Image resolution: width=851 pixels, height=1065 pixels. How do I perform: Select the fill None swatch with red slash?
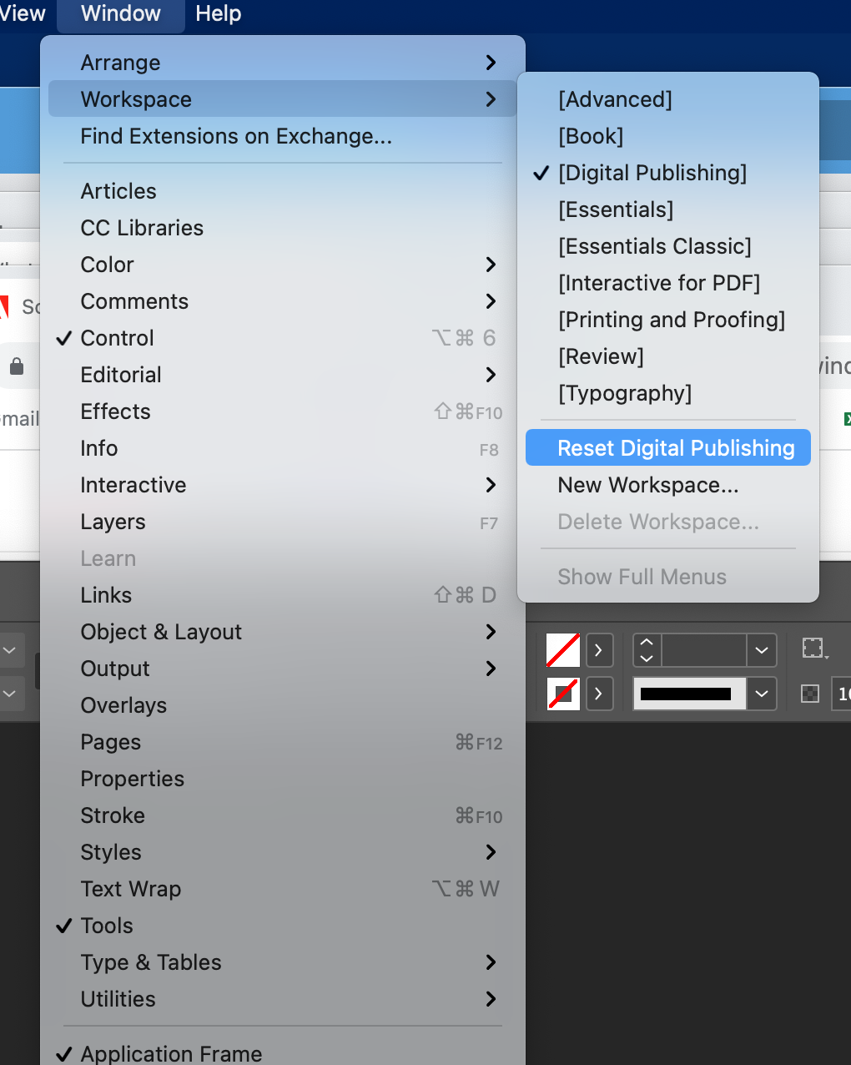click(x=562, y=650)
